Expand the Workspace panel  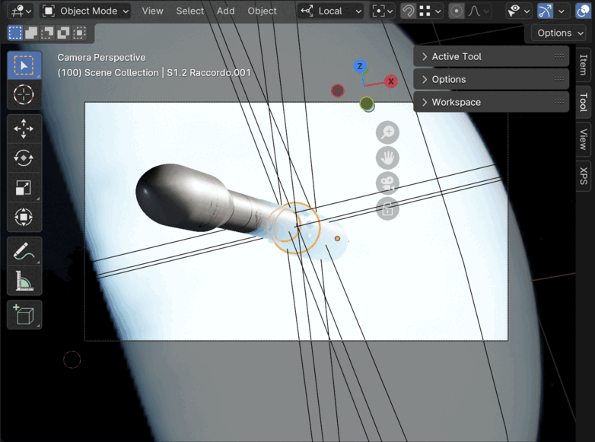[x=491, y=102]
